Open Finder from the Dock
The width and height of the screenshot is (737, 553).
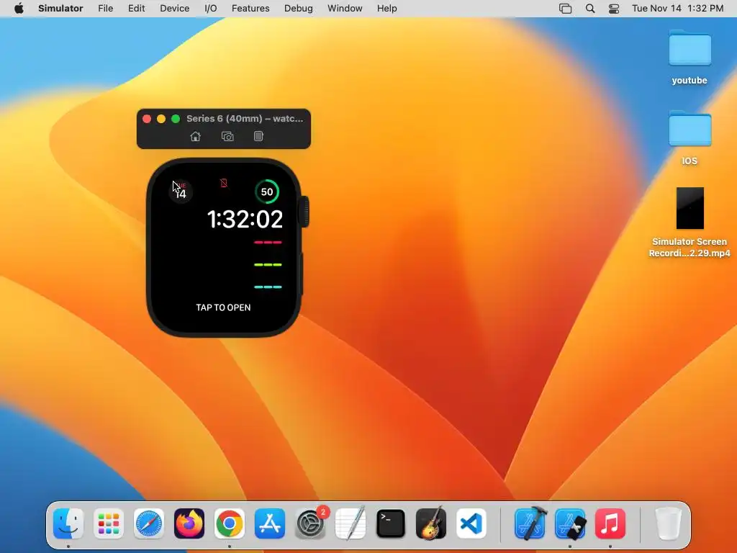pos(68,523)
